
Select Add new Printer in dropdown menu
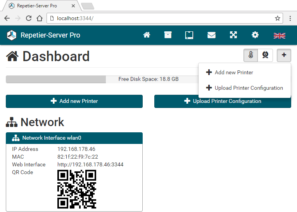[234, 72]
